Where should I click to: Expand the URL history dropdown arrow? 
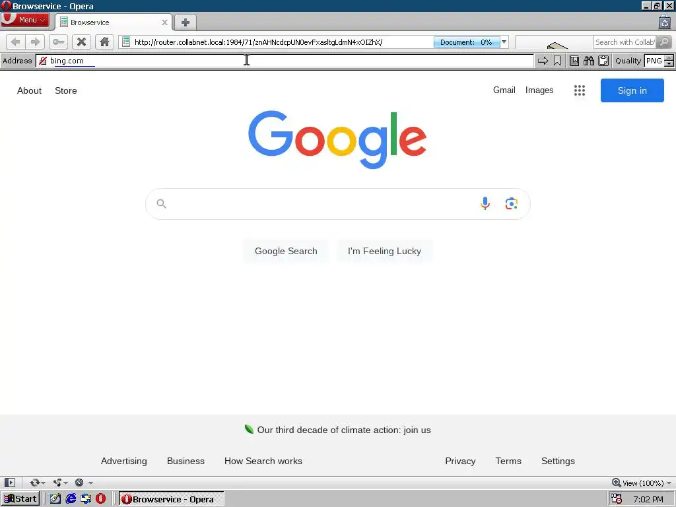[504, 42]
